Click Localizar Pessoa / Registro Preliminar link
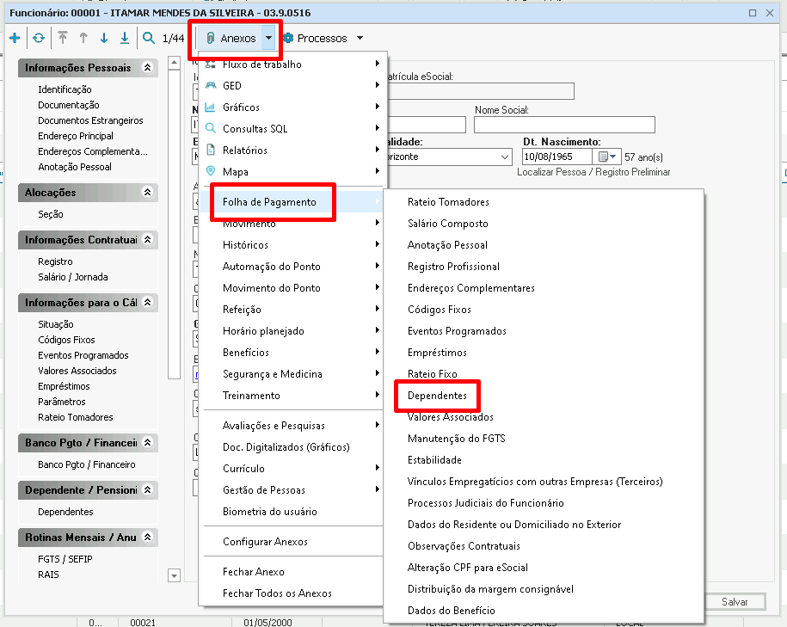The image size is (787, 627). point(593,172)
